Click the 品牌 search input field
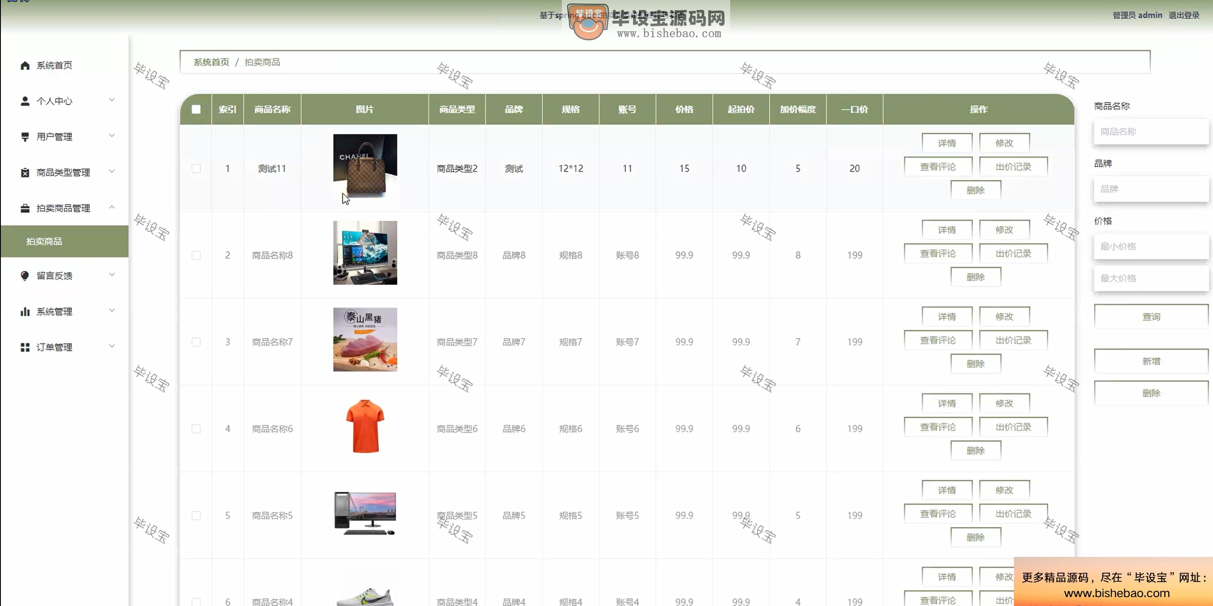This screenshot has height=606, width=1213. pos(1151,189)
